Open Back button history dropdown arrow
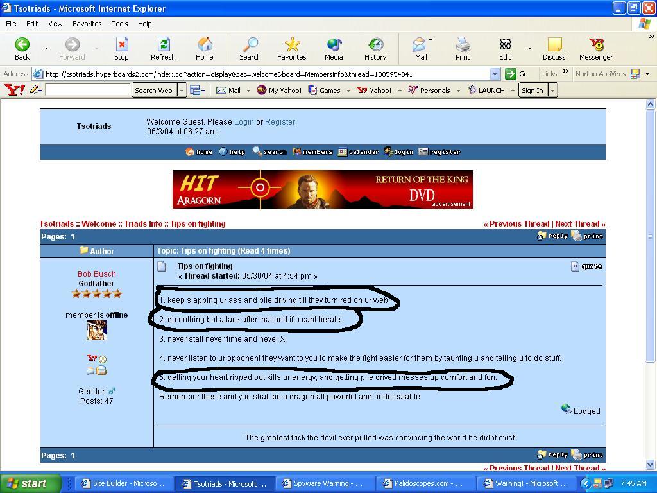Viewport: 657px width, 493px height. point(46,49)
